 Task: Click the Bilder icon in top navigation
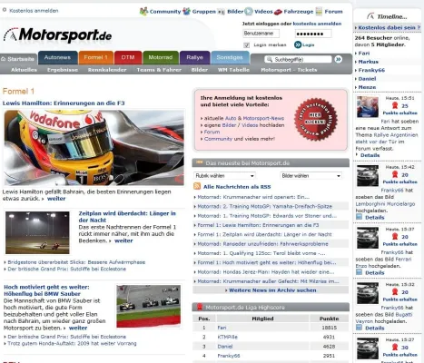click(222, 12)
